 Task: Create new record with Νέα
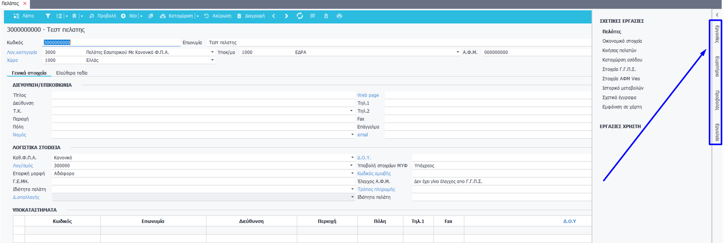pyautogui.click(x=129, y=16)
